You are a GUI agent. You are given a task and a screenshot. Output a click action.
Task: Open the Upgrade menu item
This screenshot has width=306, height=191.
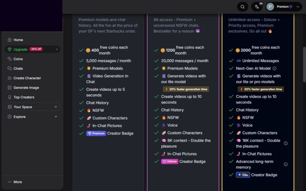(x=20, y=49)
